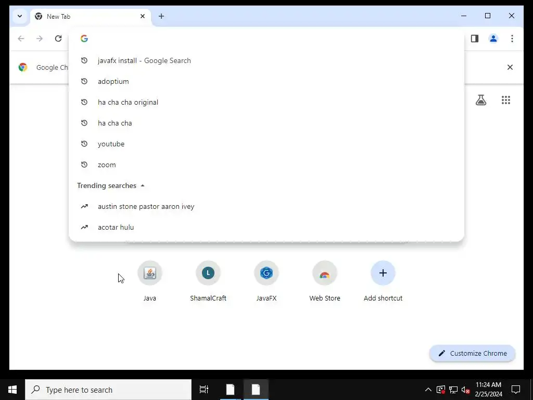
Task: Reload the page
Action: click(x=58, y=39)
